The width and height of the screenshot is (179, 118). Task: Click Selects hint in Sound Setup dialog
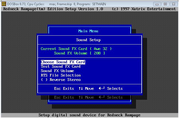click(110, 89)
